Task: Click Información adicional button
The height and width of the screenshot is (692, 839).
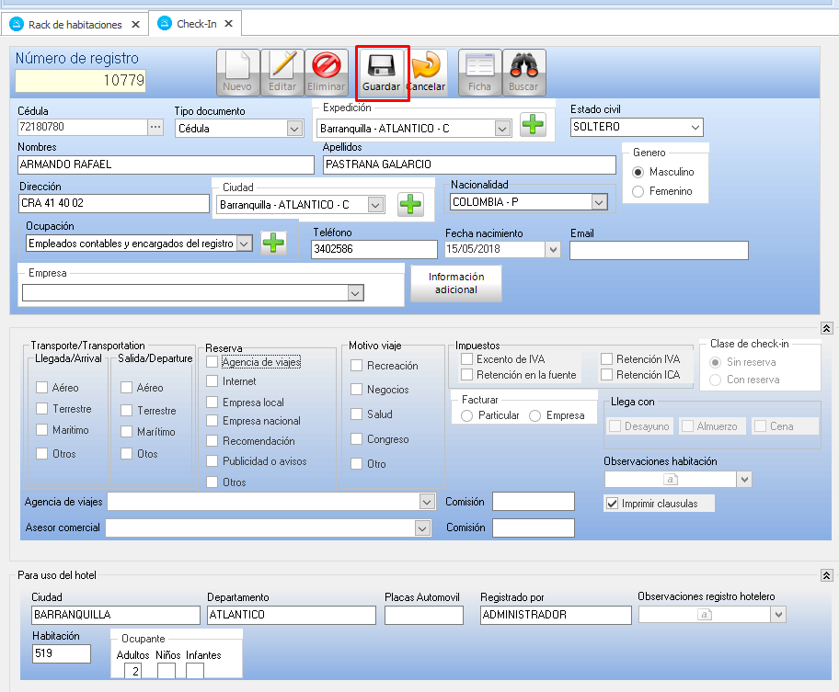Action: tap(456, 283)
